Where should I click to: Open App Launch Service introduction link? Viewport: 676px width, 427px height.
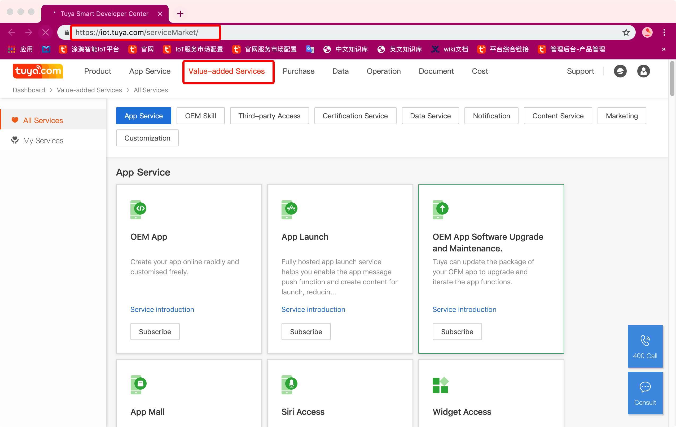pos(313,309)
